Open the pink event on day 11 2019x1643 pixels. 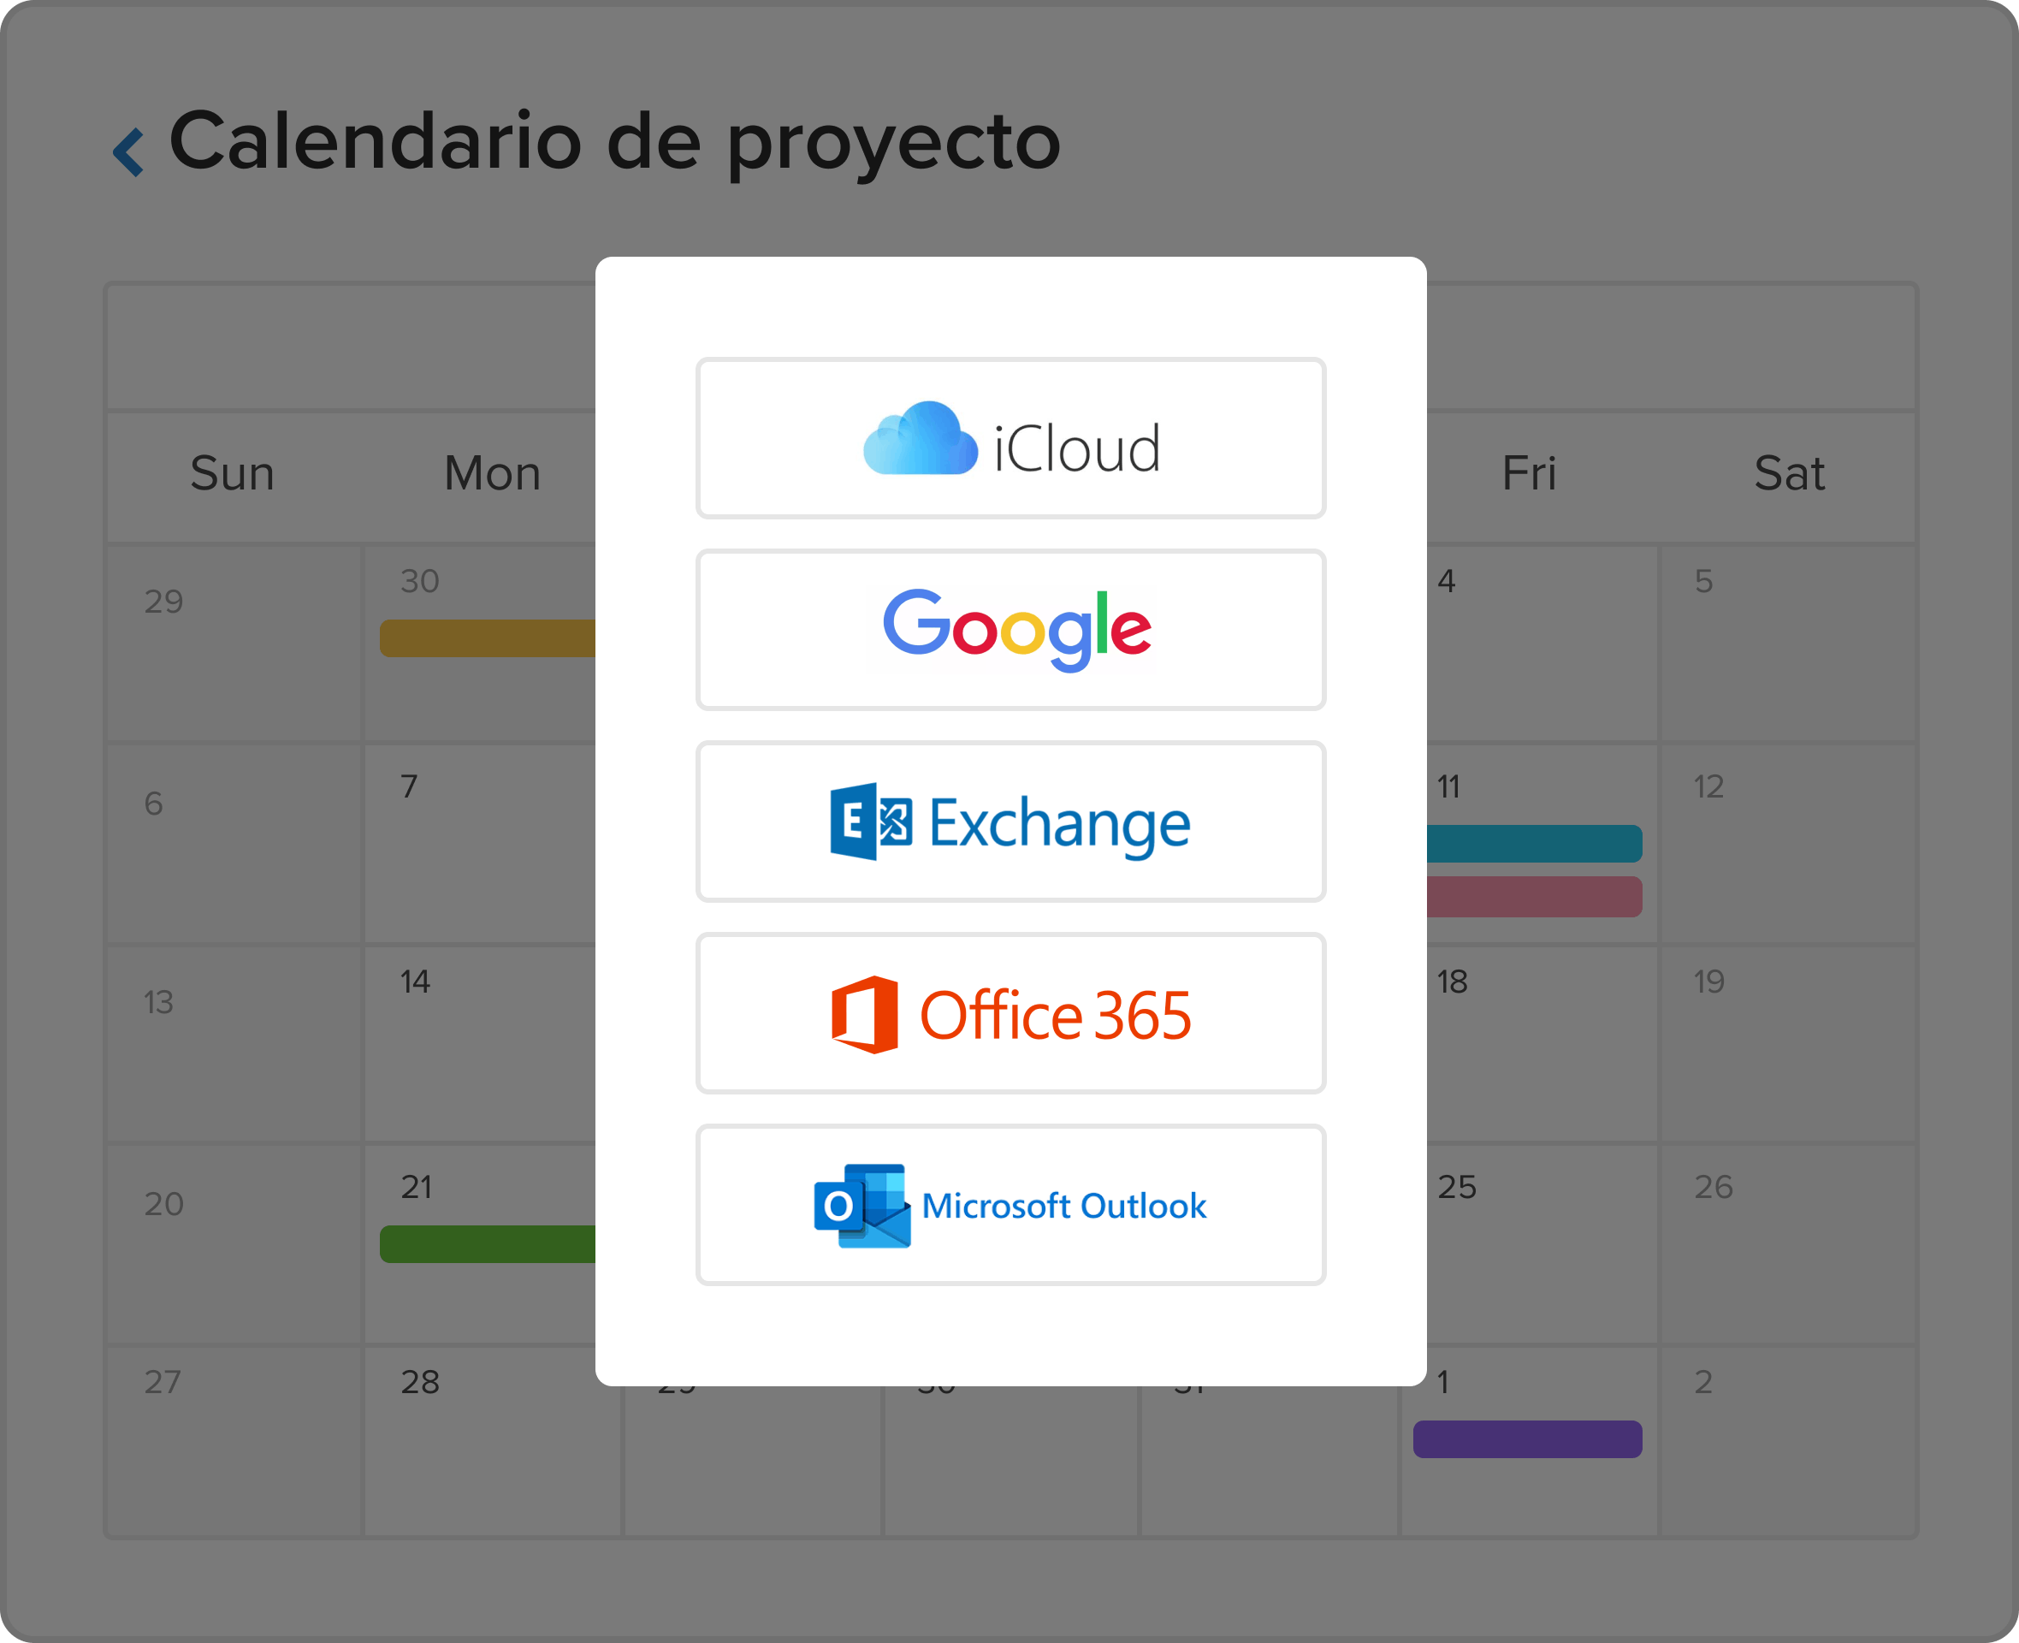(x=1534, y=896)
